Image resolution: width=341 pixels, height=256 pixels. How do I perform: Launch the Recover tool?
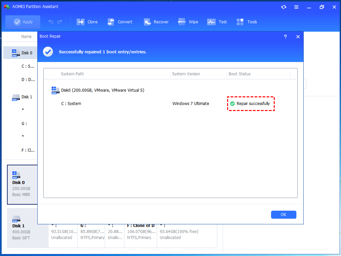click(156, 22)
